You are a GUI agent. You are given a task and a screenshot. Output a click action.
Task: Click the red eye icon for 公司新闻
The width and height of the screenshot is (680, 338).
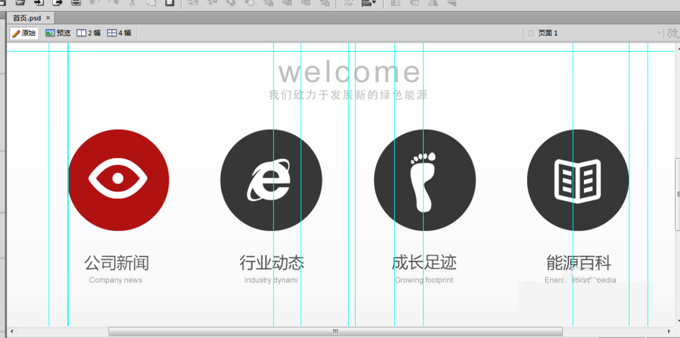118,180
